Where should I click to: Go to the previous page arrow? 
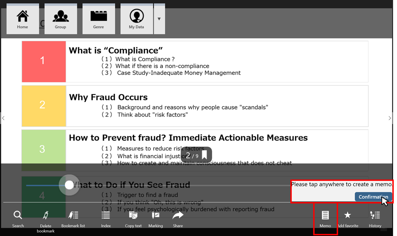tap(3, 118)
